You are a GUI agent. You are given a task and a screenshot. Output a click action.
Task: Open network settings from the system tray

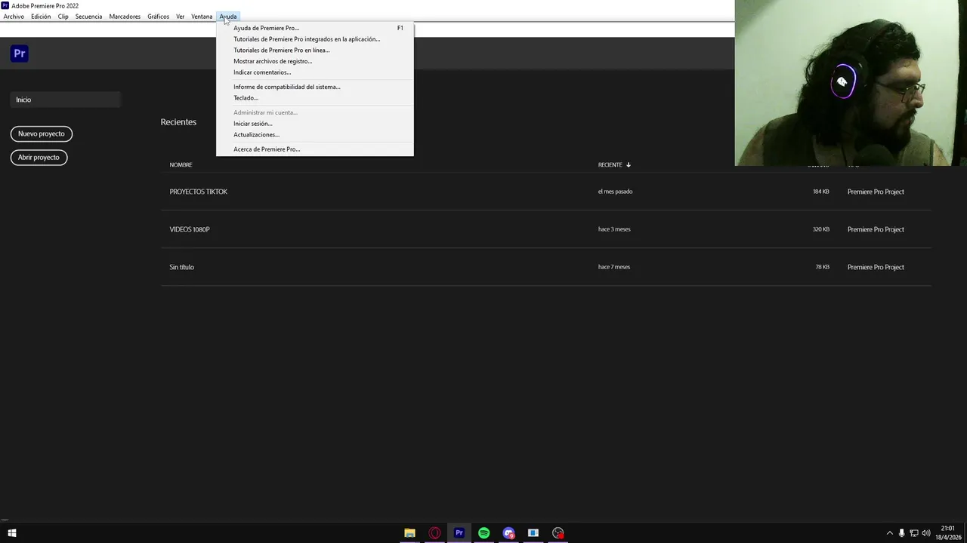(x=913, y=533)
